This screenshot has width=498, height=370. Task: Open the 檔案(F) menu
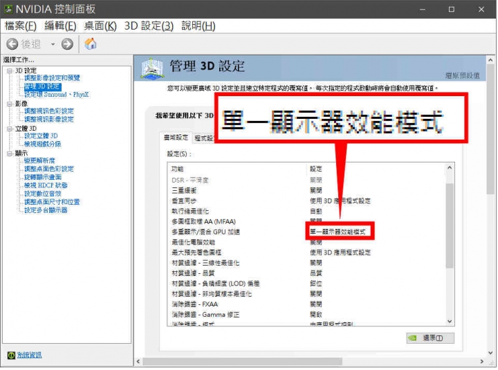click(x=21, y=26)
